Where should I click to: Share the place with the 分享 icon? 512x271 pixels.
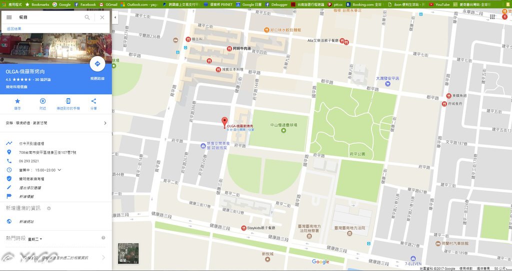[x=93, y=101]
